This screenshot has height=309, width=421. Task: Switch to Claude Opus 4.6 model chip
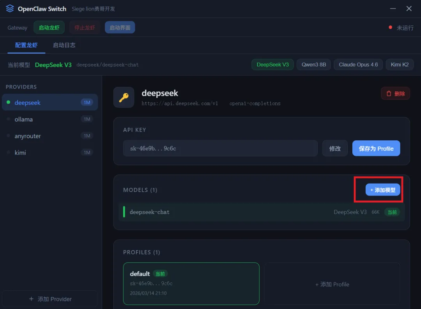[x=358, y=65]
